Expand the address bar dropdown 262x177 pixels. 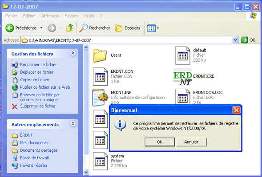click(x=235, y=40)
